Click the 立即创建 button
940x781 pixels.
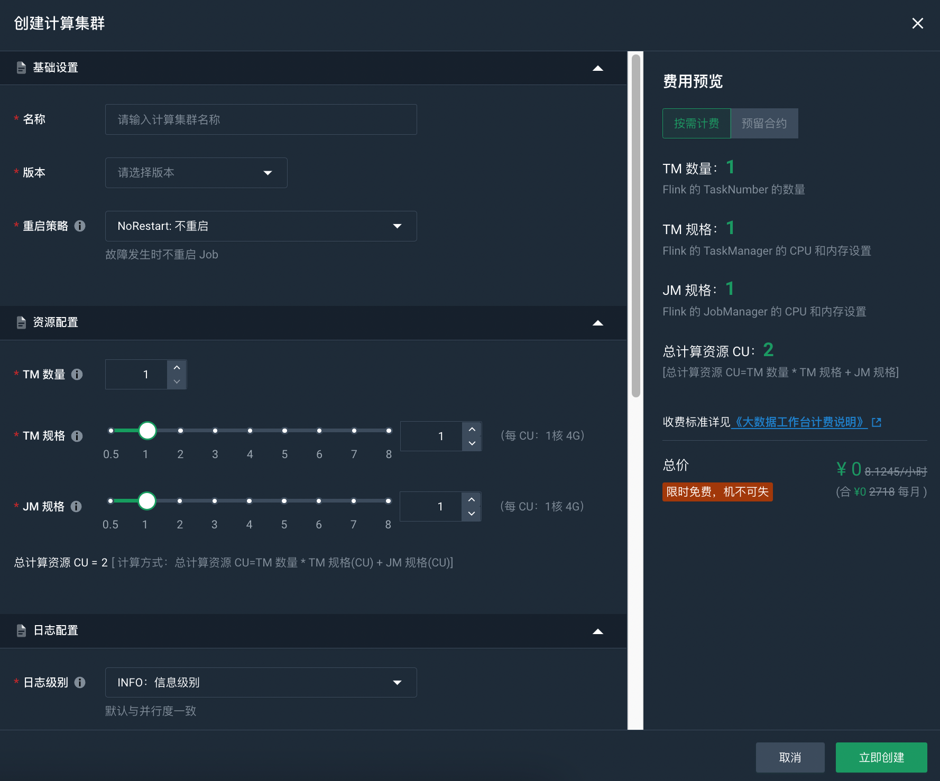pos(881,758)
